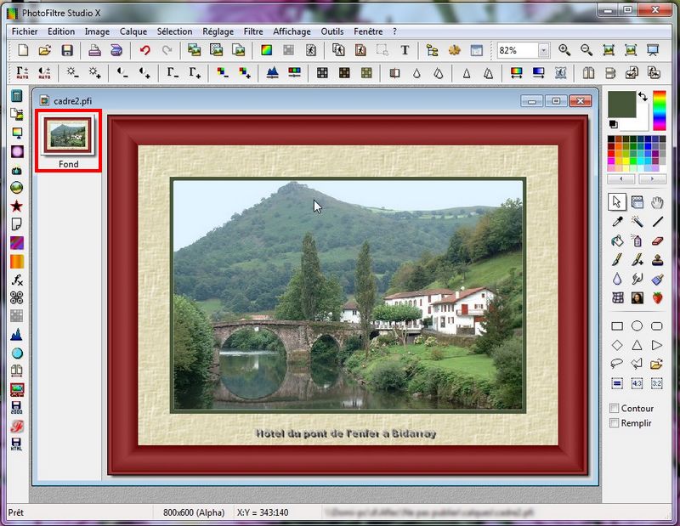Click the New document icon
The height and width of the screenshot is (526, 680).
[23, 50]
